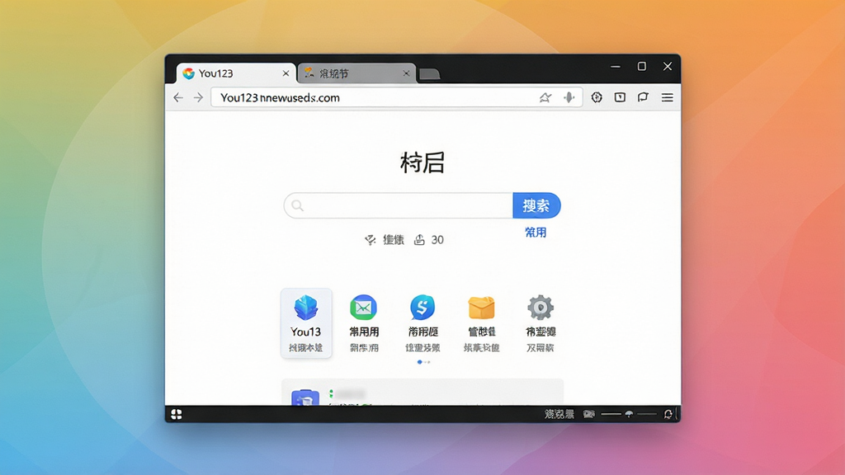Click the address bar showing You123 URL
845x475 pixels.
tap(397, 97)
